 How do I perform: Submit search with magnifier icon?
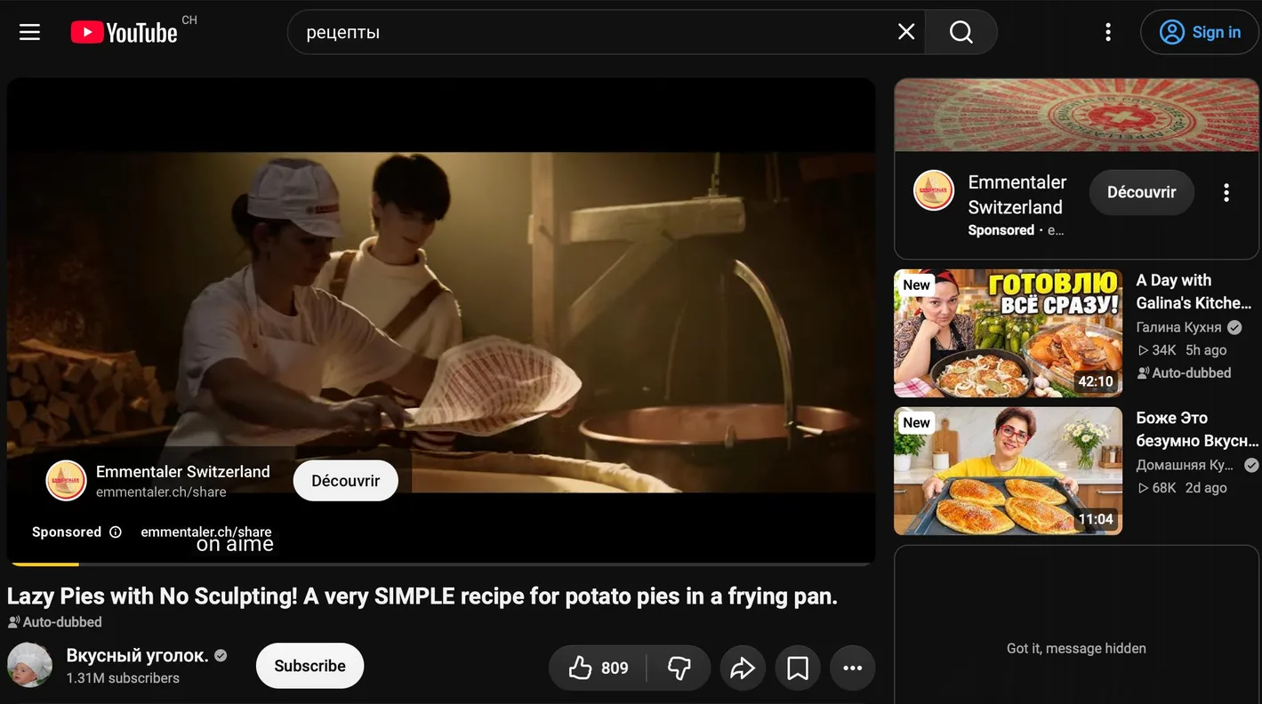point(961,32)
